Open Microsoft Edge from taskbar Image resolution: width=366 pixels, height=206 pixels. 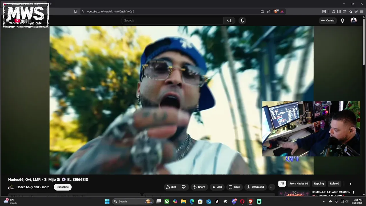[x=192, y=201]
